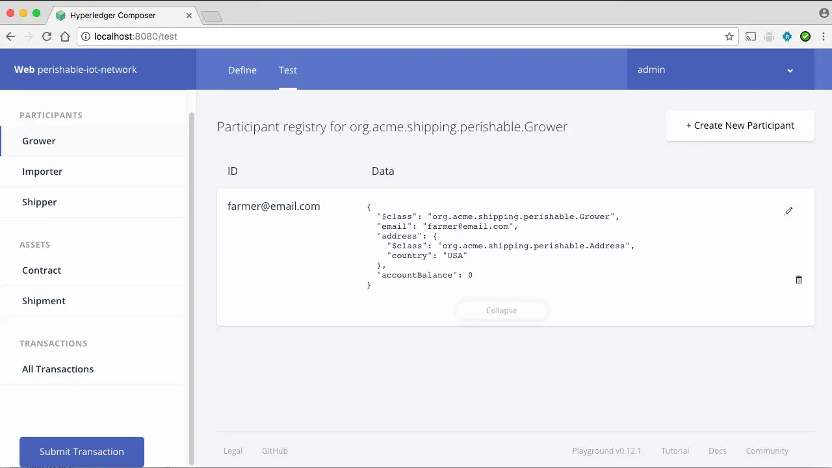
Task: Open the GitHub footer link
Action: pos(275,451)
